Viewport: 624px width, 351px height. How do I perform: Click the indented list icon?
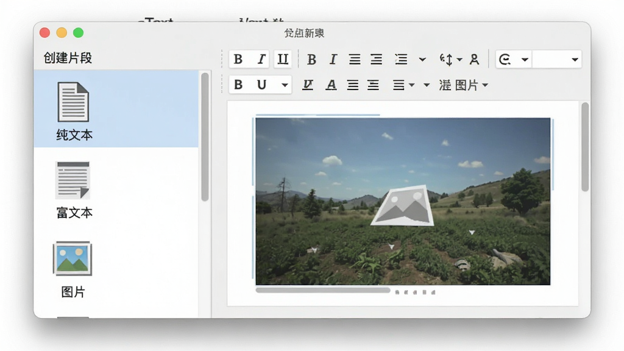coord(401,60)
